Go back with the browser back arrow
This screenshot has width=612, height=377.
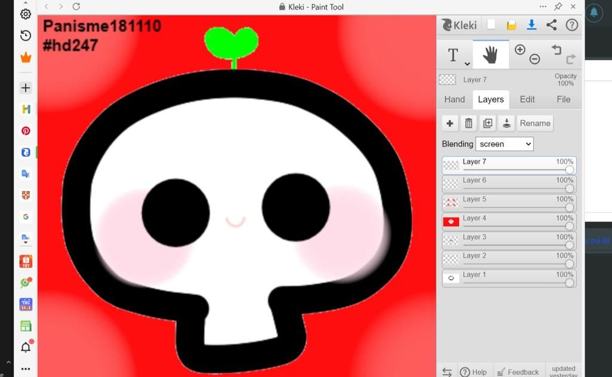coord(47,7)
